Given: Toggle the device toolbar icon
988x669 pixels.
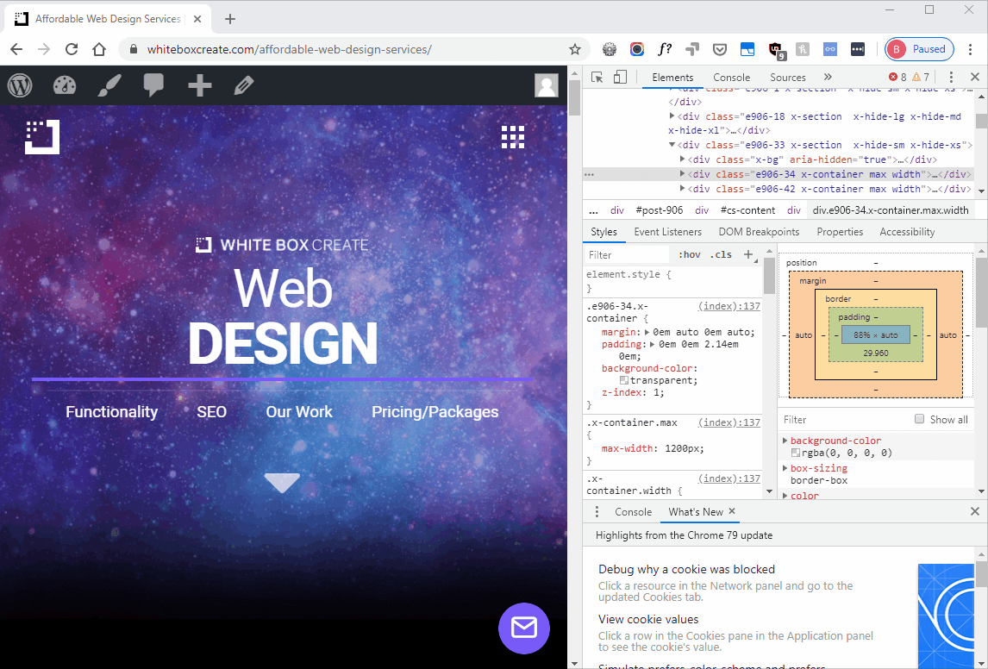Looking at the screenshot, I should coord(620,78).
